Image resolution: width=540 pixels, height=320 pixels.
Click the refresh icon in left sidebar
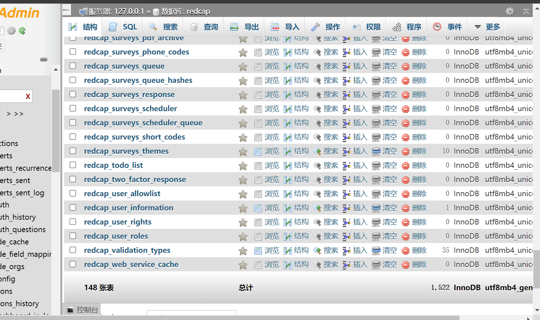point(22,31)
